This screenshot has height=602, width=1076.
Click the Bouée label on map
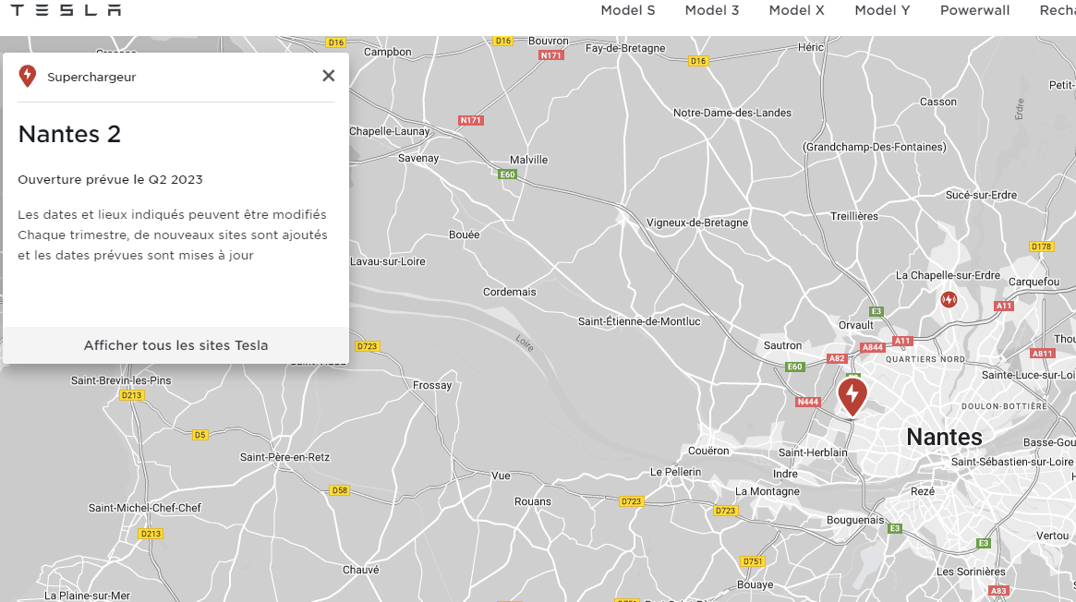(465, 235)
